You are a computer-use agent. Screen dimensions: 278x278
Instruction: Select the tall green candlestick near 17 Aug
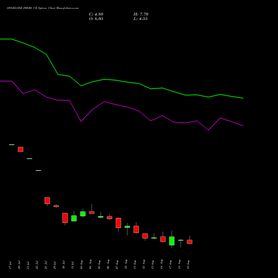click(172, 241)
